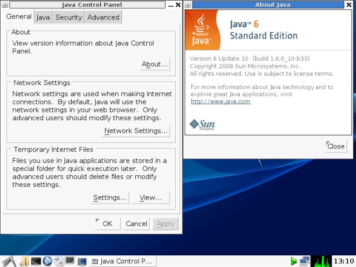
Task: Click the View... button
Action: point(150,197)
